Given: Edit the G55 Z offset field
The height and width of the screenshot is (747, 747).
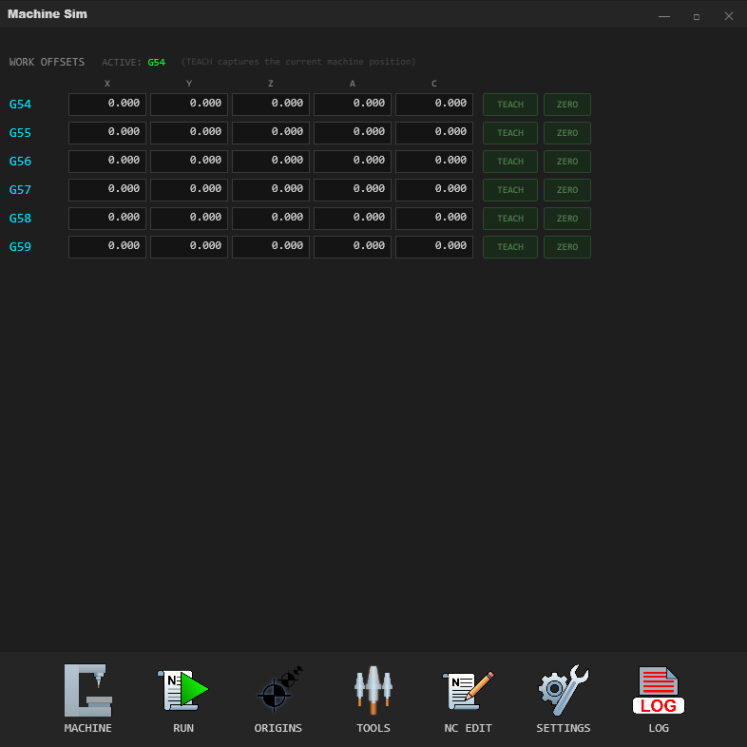Looking at the screenshot, I should pos(271,133).
